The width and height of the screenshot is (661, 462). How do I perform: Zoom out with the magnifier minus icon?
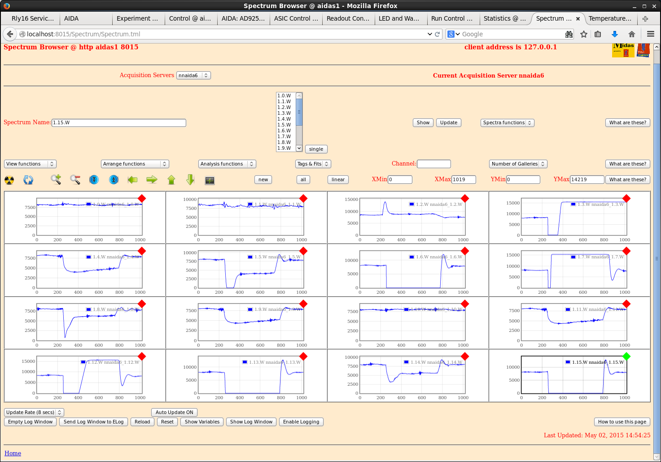tap(75, 180)
